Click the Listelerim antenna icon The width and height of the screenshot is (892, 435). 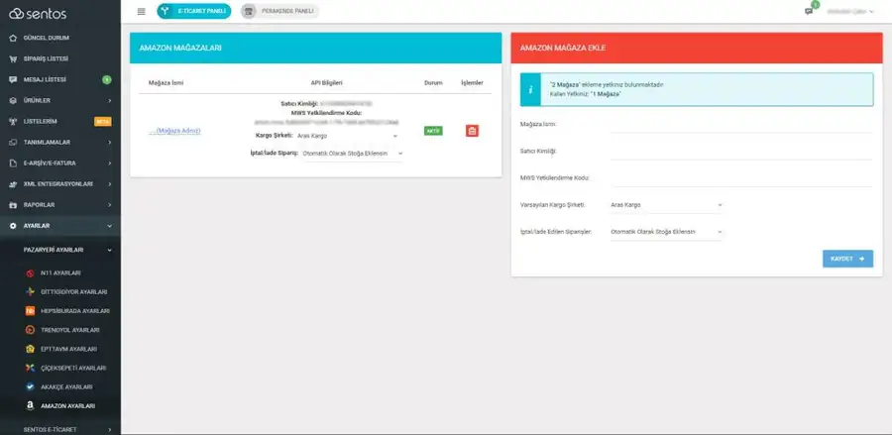tap(13, 122)
